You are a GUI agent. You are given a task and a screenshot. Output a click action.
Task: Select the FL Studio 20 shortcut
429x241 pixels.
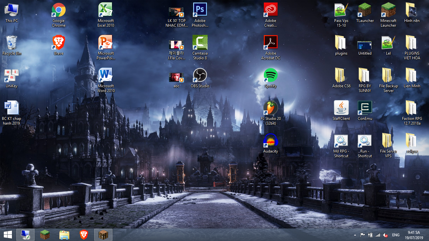(270, 108)
